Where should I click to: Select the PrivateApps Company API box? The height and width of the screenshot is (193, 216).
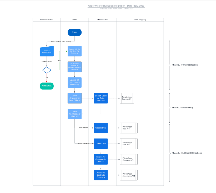click(129, 159)
